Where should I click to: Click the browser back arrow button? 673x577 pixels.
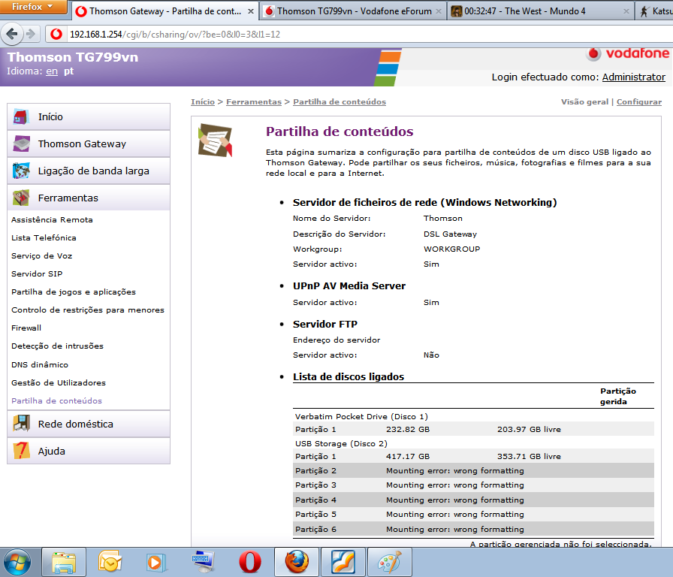12,34
